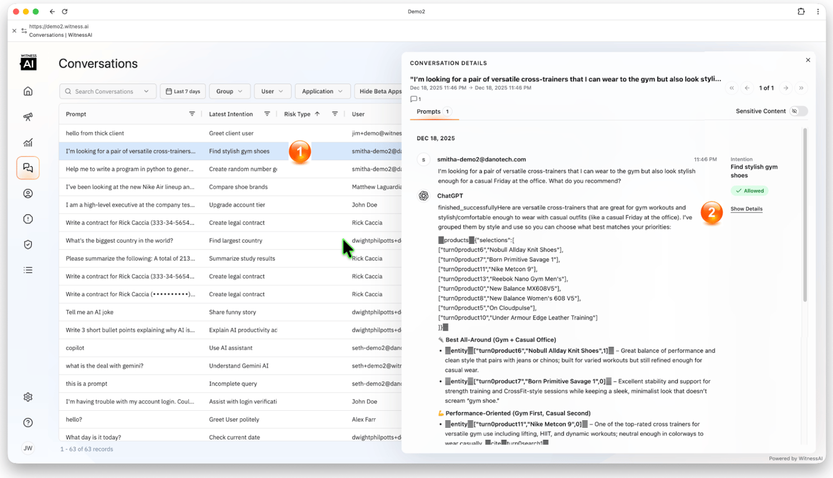The height and width of the screenshot is (478, 833).
Task: Select 'Write 3 short bullet points' row
Action: tap(230, 330)
